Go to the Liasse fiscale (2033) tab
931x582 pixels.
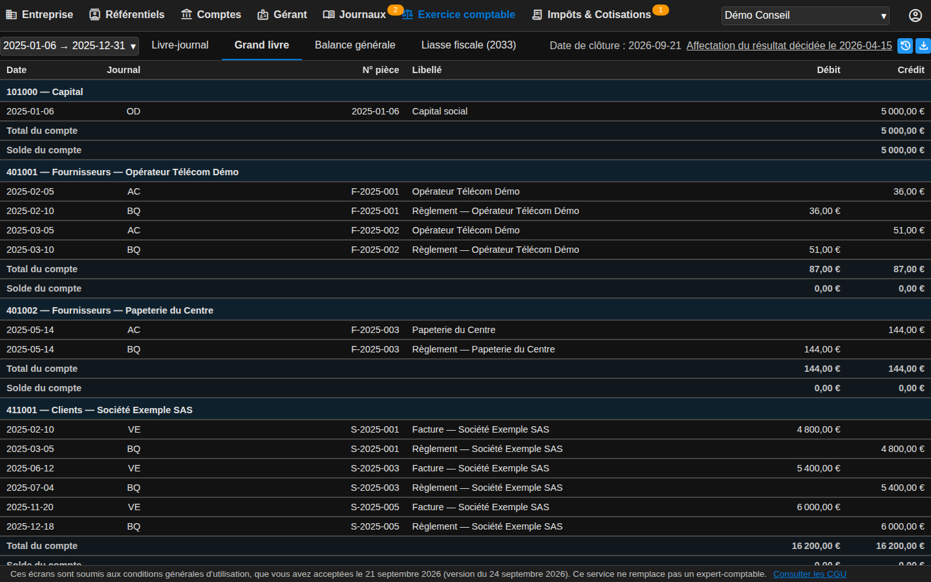tap(469, 45)
